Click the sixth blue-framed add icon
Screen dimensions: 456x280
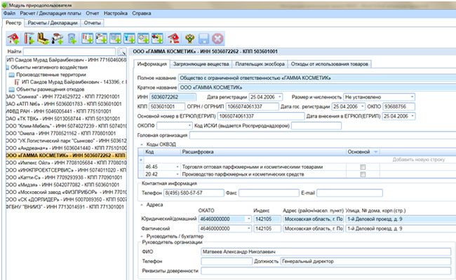157,38
